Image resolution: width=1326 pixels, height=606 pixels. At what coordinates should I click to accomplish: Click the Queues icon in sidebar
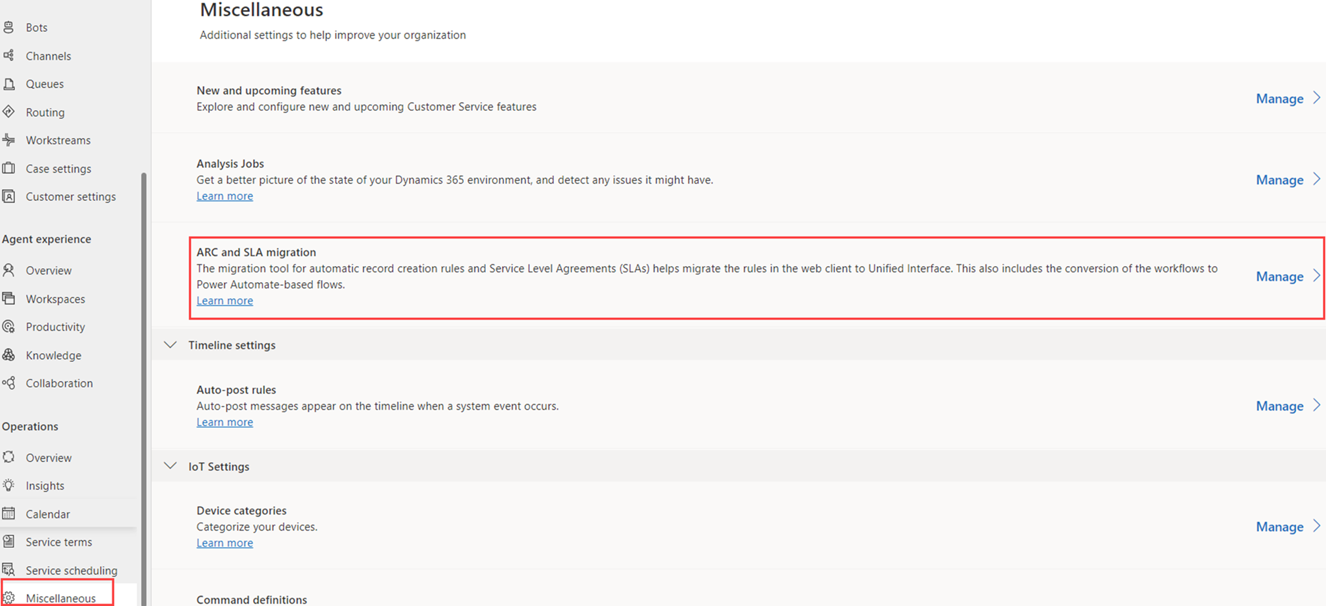(12, 84)
